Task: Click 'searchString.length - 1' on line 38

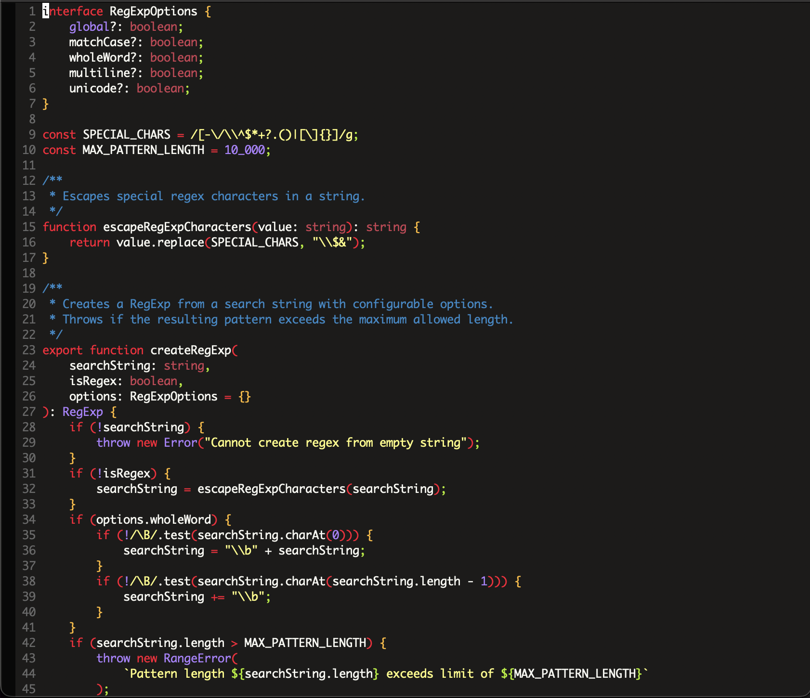Action: coord(410,581)
